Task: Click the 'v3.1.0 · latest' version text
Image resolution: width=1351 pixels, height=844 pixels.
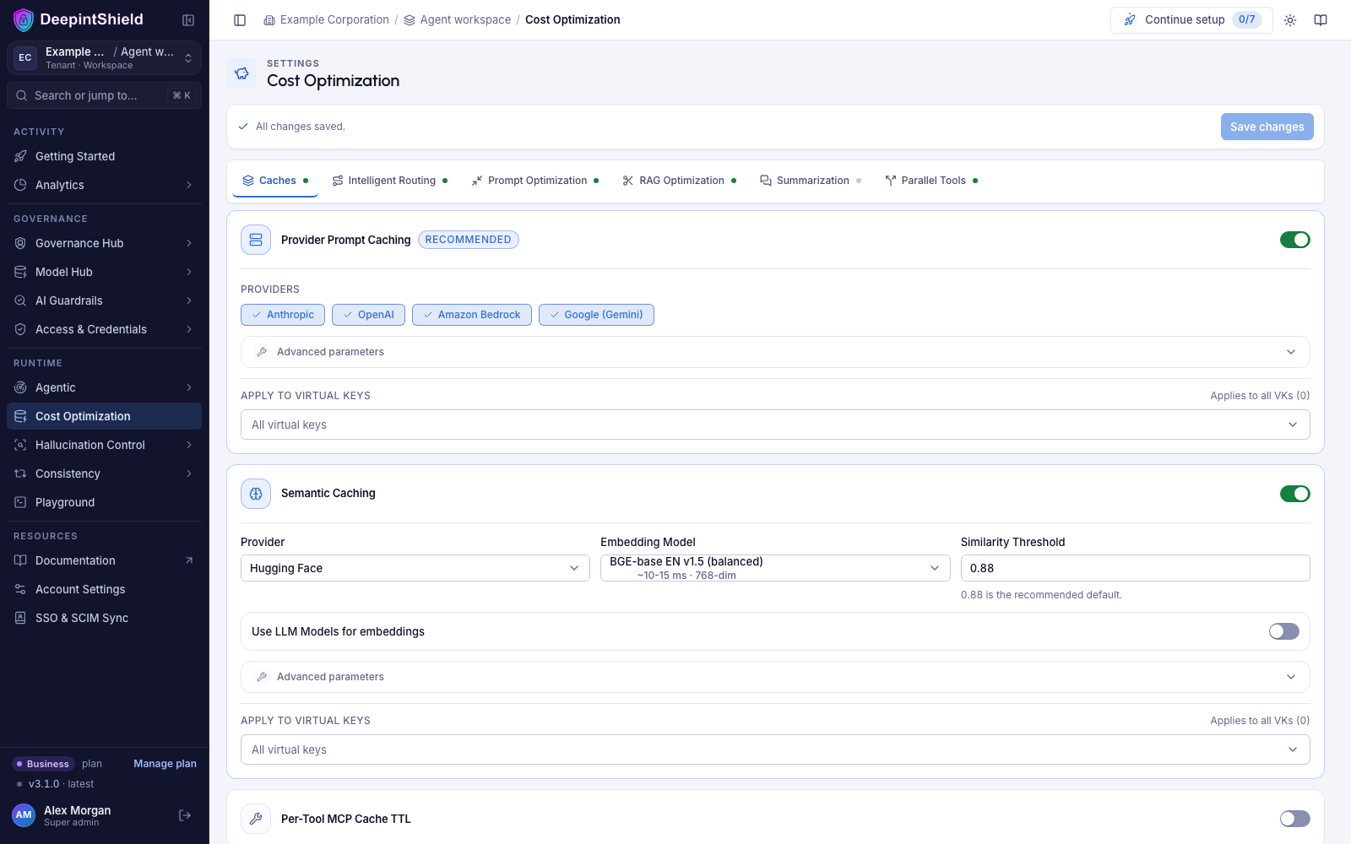Action: coord(61,784)
